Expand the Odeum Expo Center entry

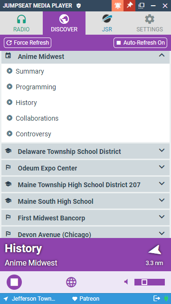click(x=85, y=168)
